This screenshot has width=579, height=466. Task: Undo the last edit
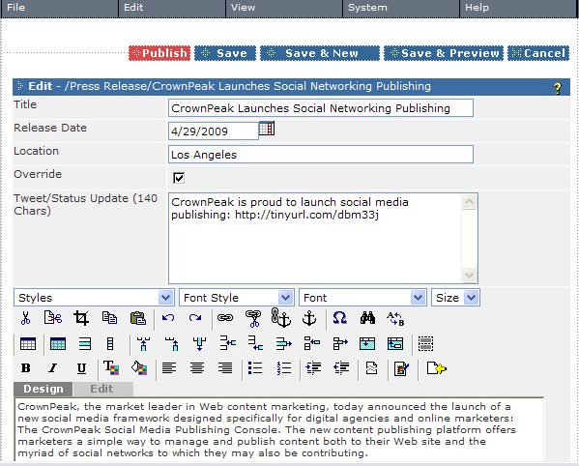pyautogui.click(x=168, y=318)
